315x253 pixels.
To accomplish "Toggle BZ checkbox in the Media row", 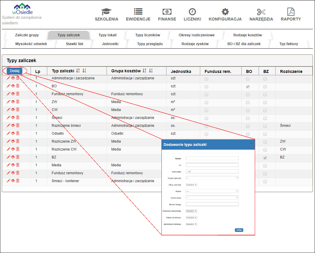I will point(265,166).
